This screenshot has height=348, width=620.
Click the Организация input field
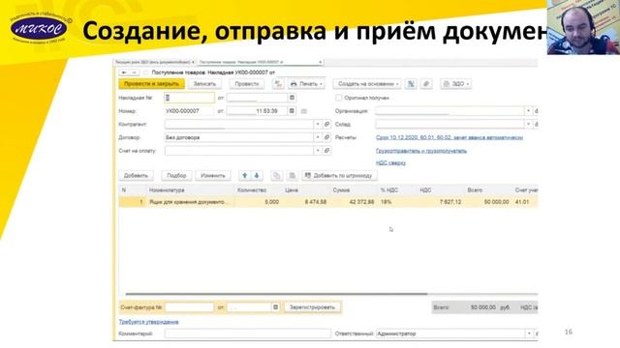[449, 111]
